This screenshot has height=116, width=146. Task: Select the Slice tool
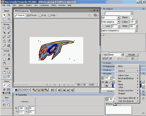click(9, 72)
